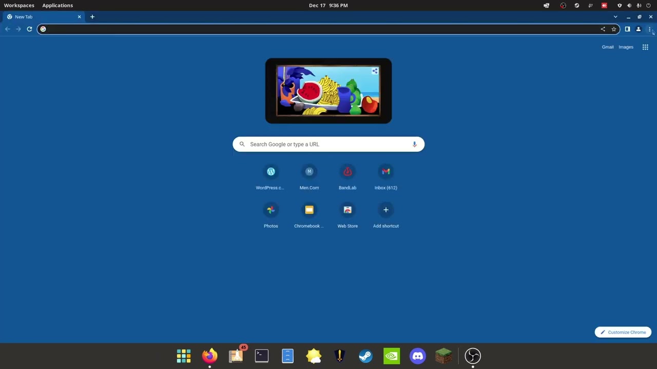Go back to the previous page
Screen dimensions: 657x369
click(7, 29)
